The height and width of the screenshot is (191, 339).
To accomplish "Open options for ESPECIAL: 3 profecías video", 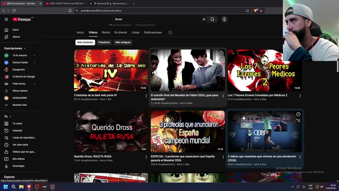I will click(223, 157).
